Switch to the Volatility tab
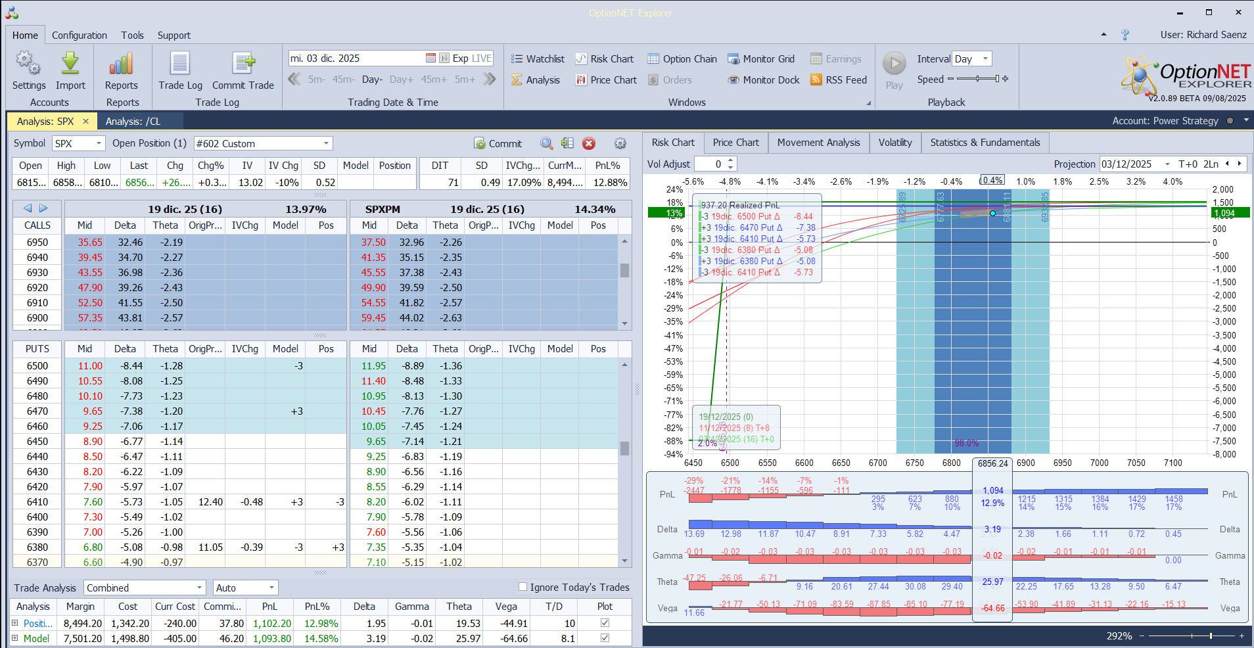 pos(895,143)
